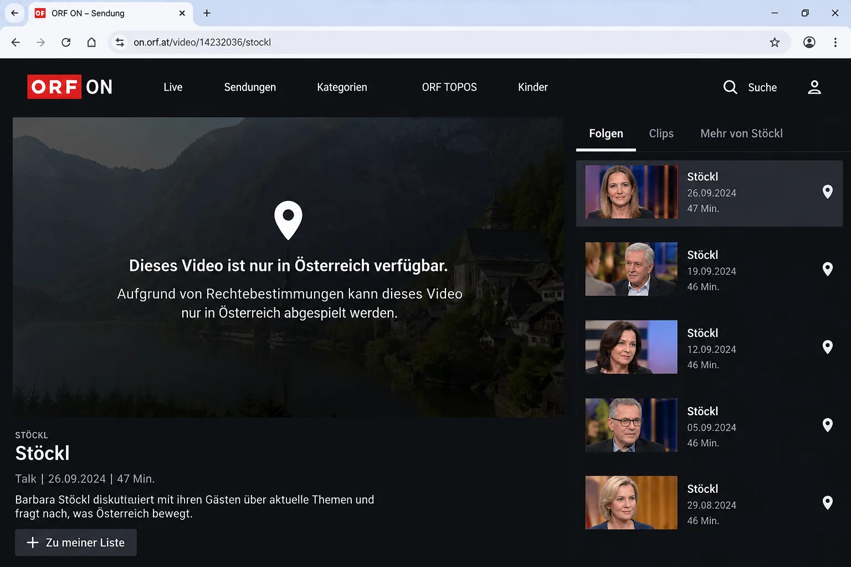Add show with Zu meiner Liste button

pos(76,543)
